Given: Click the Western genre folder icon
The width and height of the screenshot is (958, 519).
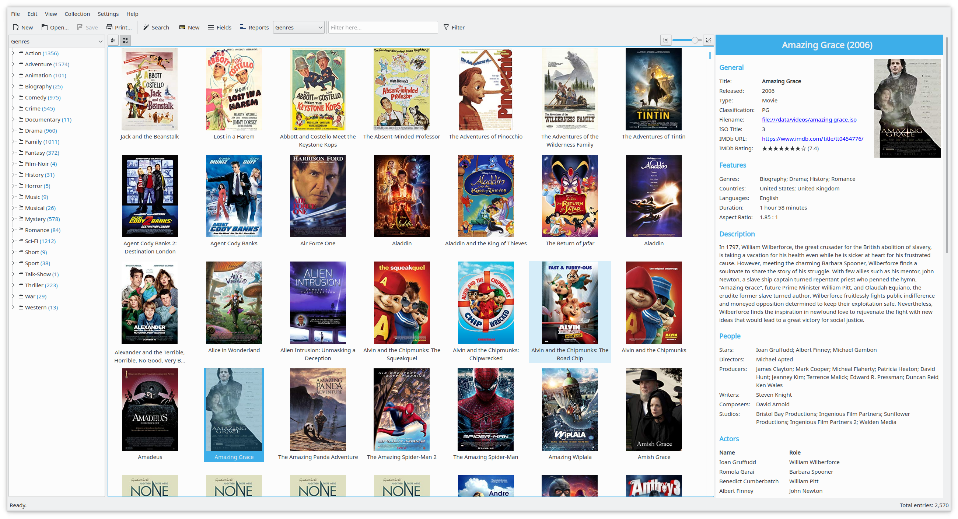Looking at the screenshot, I should [21, 308].
